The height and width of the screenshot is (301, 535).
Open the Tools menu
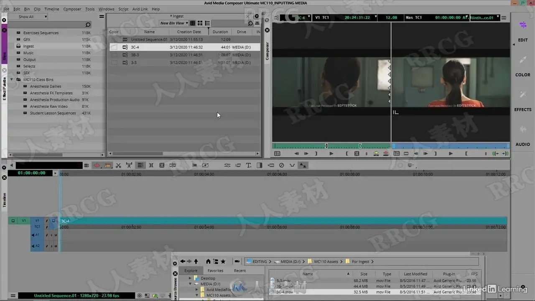tap(90, 9)
